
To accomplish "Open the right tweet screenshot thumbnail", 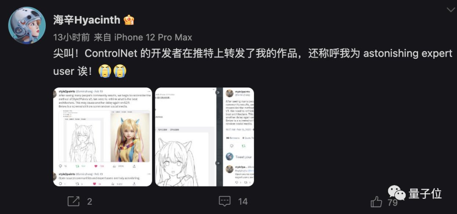I will 204,137.
